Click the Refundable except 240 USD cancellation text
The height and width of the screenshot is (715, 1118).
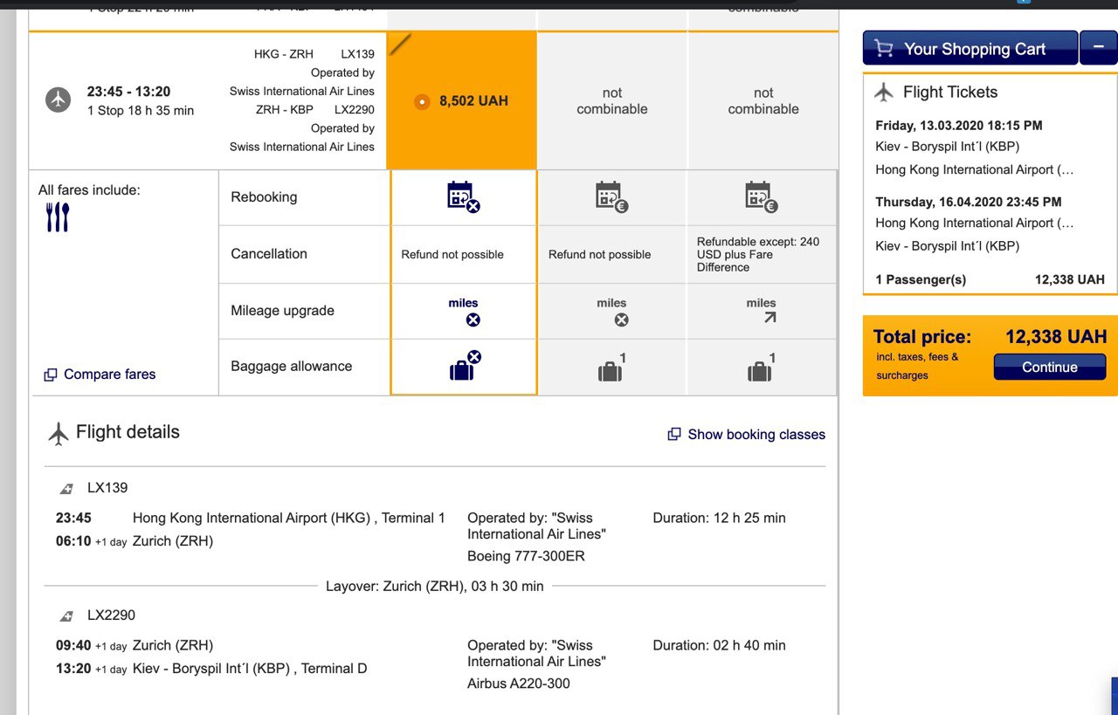click(758, 254)
